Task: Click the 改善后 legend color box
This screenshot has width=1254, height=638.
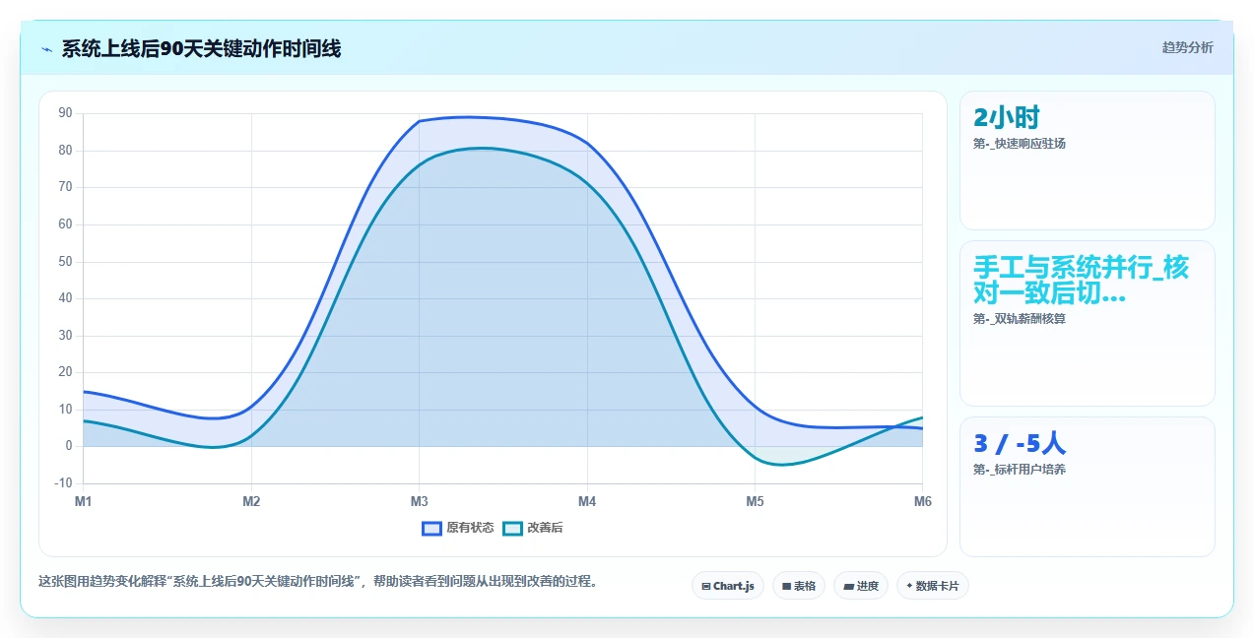Action: (512, 528)
